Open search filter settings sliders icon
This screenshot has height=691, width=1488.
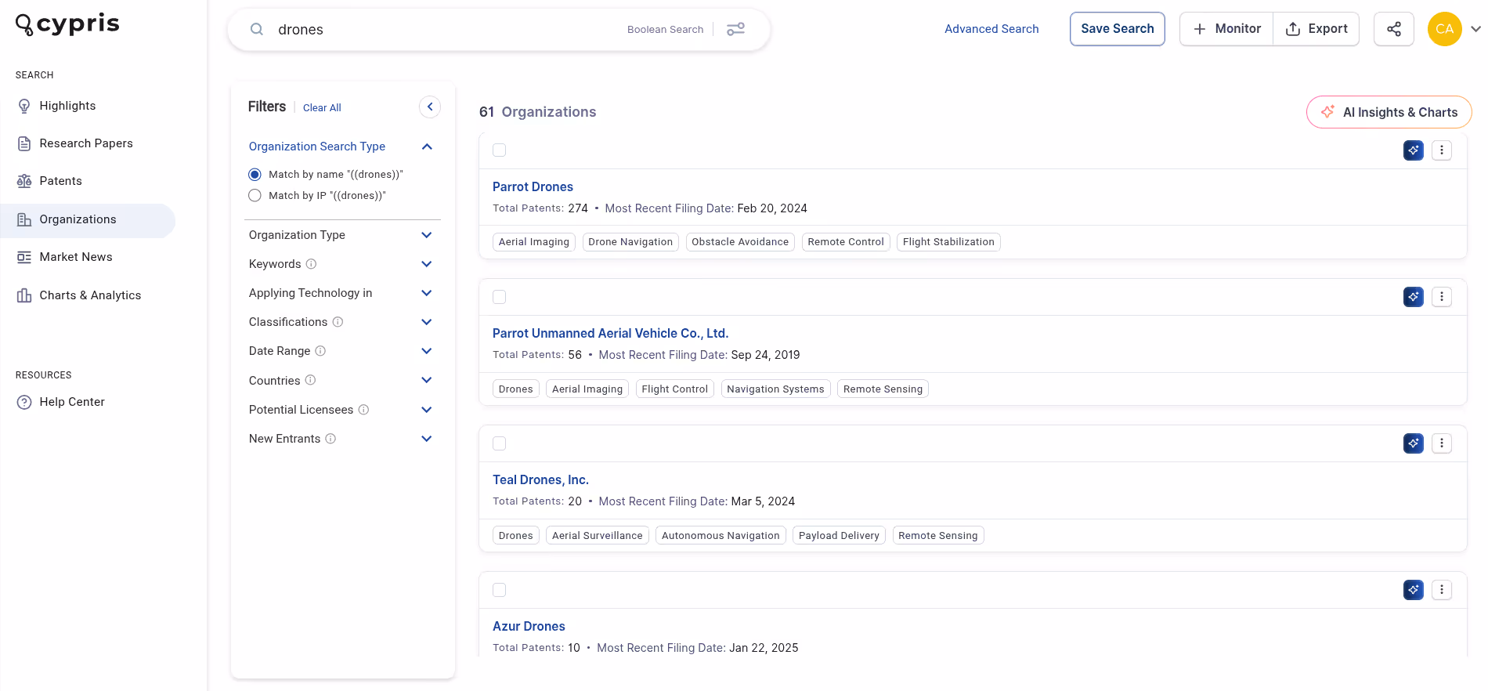pyautogui.click(x=735, y=30)
